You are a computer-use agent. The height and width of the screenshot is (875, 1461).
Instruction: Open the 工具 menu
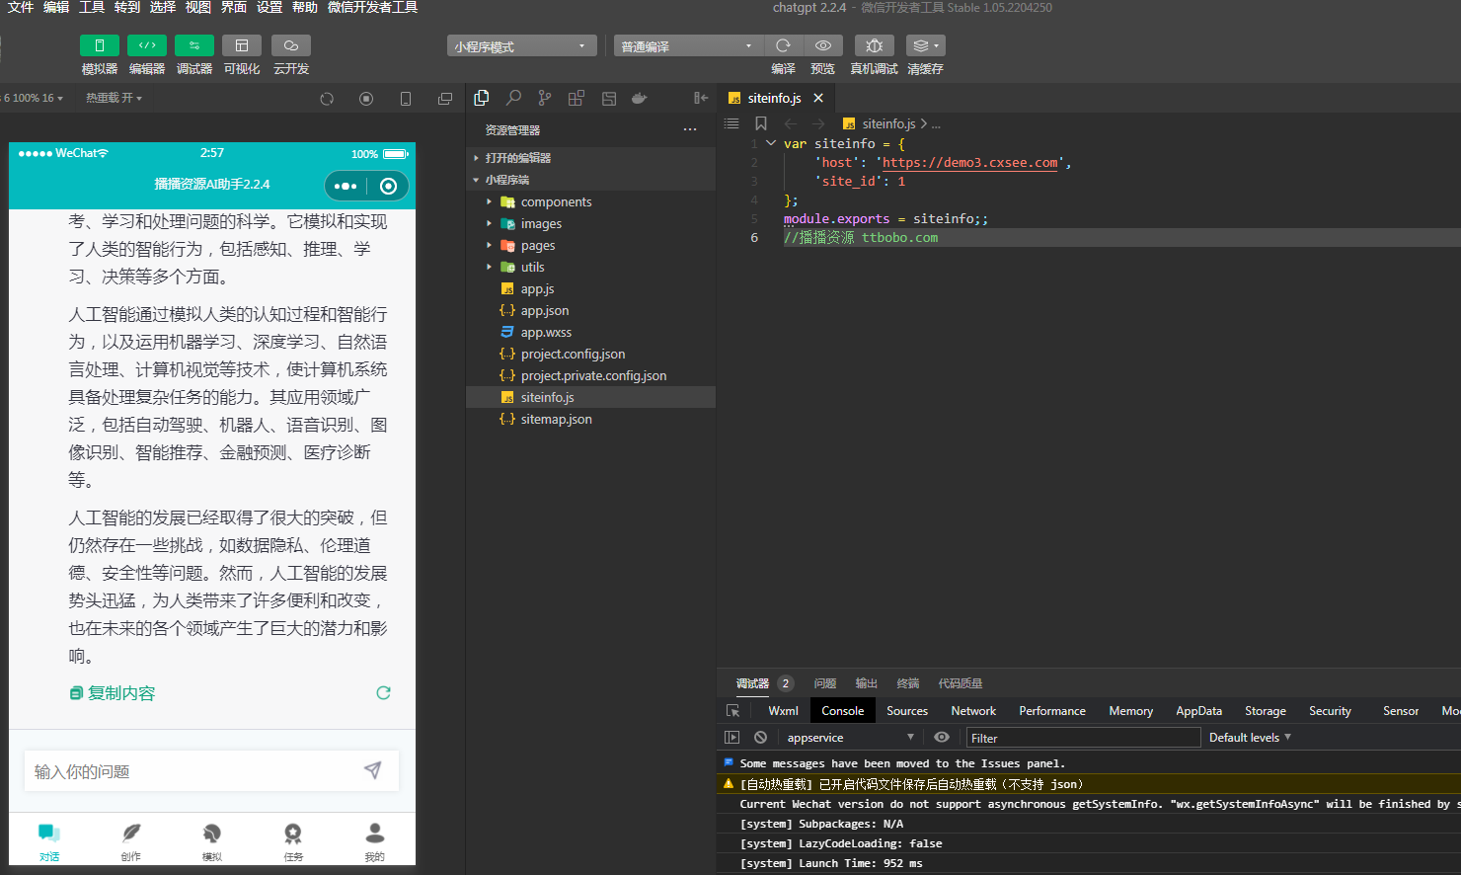(x=92, y=7)
